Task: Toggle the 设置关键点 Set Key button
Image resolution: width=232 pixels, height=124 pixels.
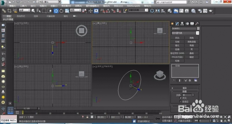Action: click(x=167, y=121)
